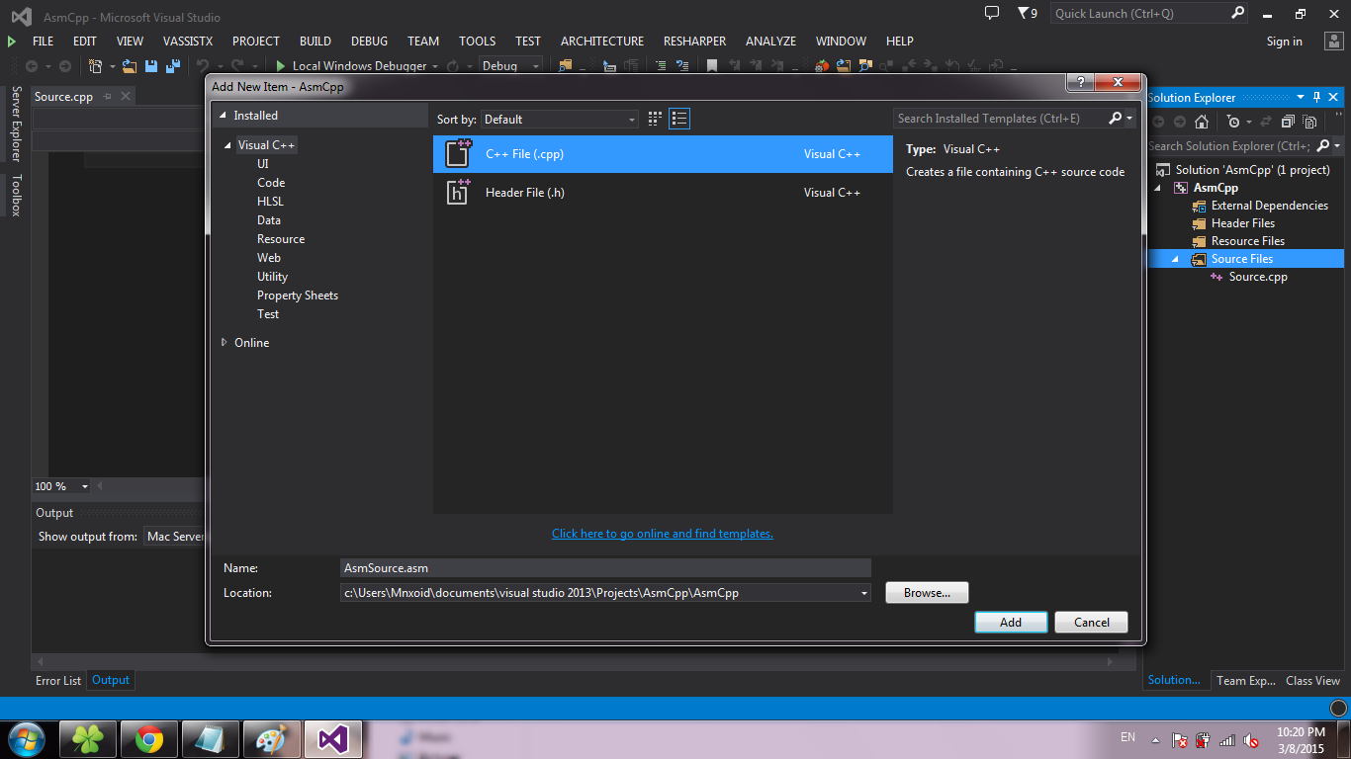Switch templates to small icons view

pyautogui.click(x=655, y=119)
